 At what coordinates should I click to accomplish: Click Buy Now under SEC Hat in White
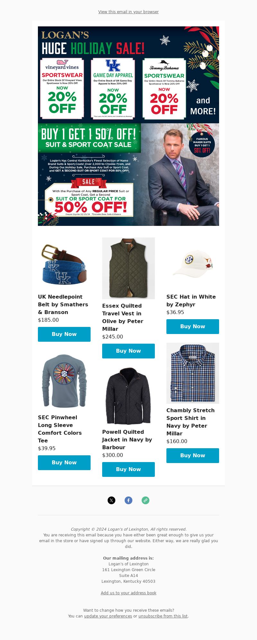(193, 327)
